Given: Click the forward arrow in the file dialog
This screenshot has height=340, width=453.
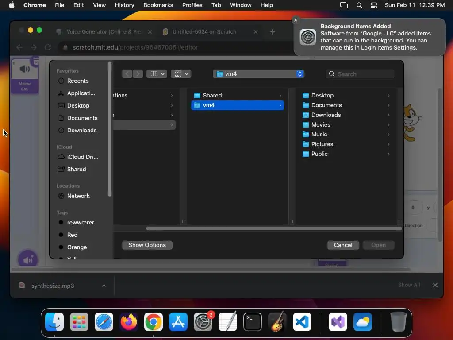Looking at the screenshot, I should [138, 74].
